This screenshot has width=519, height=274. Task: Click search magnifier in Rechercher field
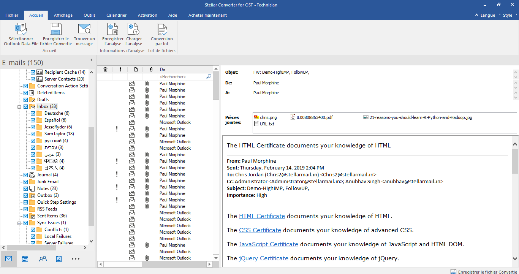[x=209, y=76]
